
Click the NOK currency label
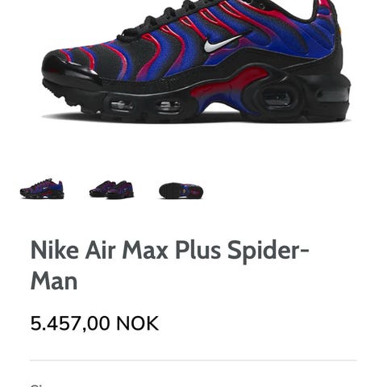tap(137, 323)
